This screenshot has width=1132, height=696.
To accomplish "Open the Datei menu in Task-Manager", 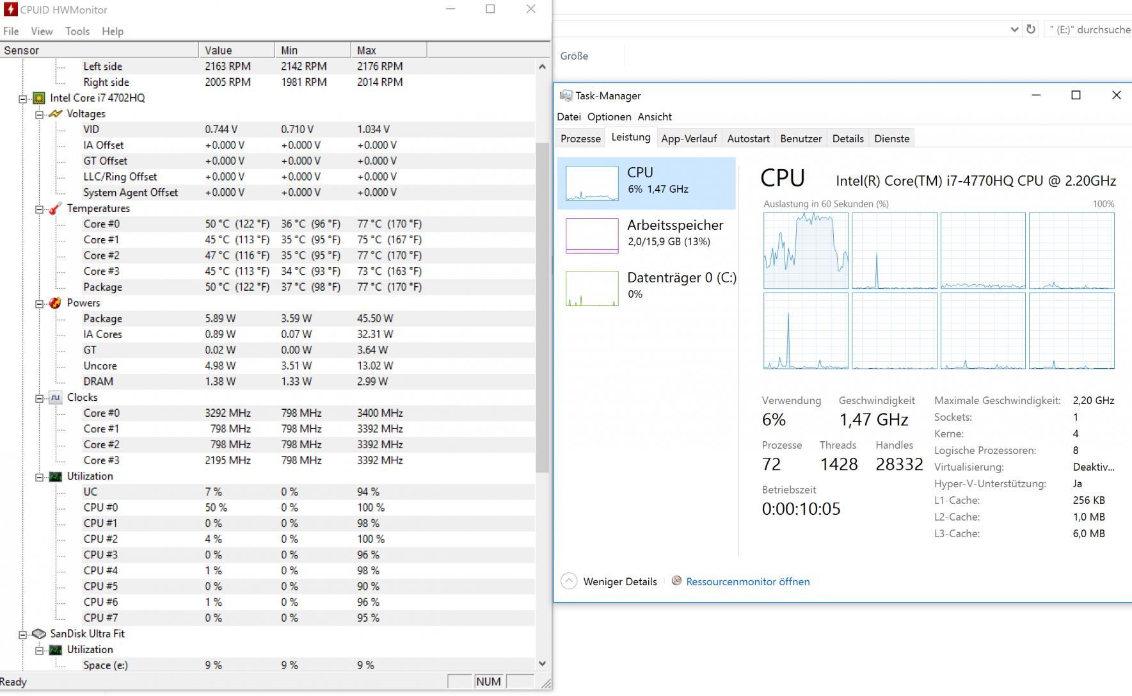I will pos(569,117).
